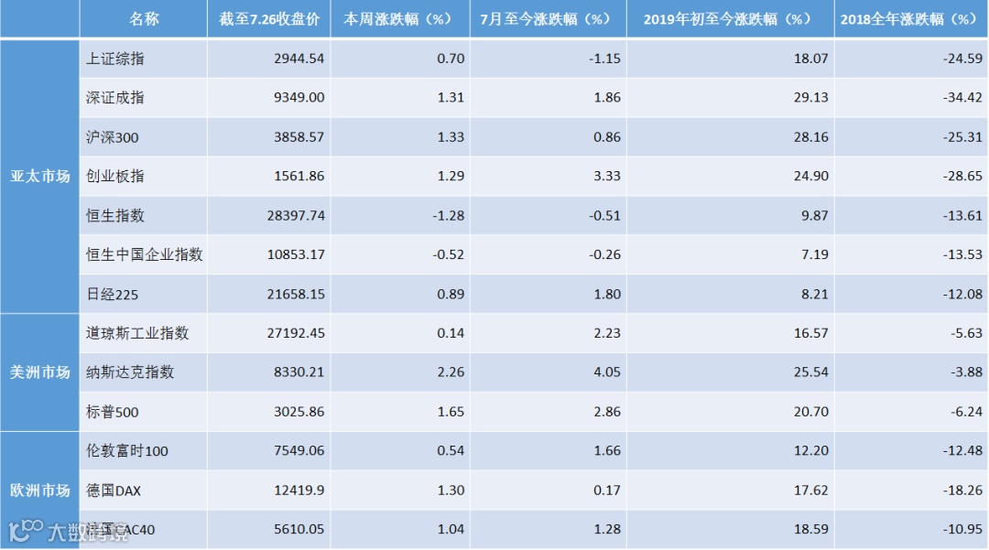Select closing price 12419.9
Image resolution: width=989 pixels, height=550 pixels.
click(x=299, y=491)
